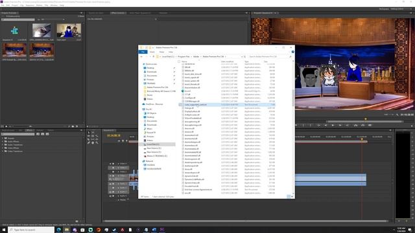Screen dimensions: 415x233
Task: Open the File tab in Explorer
Action: 143,52
